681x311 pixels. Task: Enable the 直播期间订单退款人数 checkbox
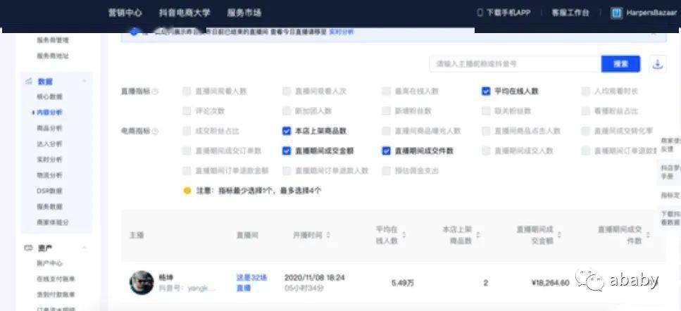(286, 171)
